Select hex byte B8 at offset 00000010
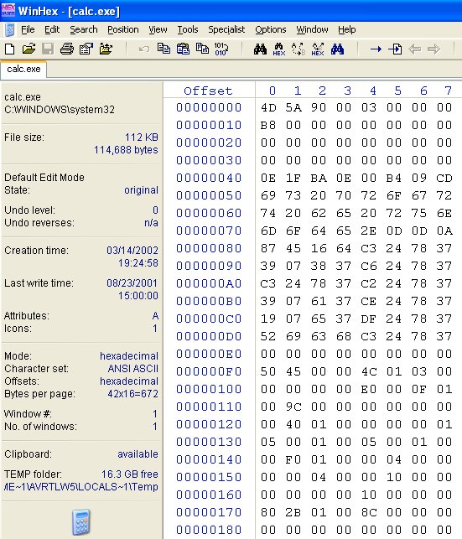The height and width of the screenshot is (539, 462). point(268,125)
